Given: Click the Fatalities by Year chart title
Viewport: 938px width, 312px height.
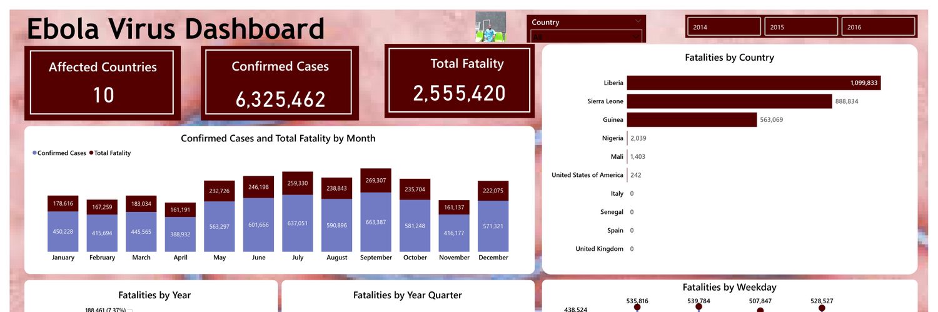Looking at the screenshot, I should click(154, 295).
